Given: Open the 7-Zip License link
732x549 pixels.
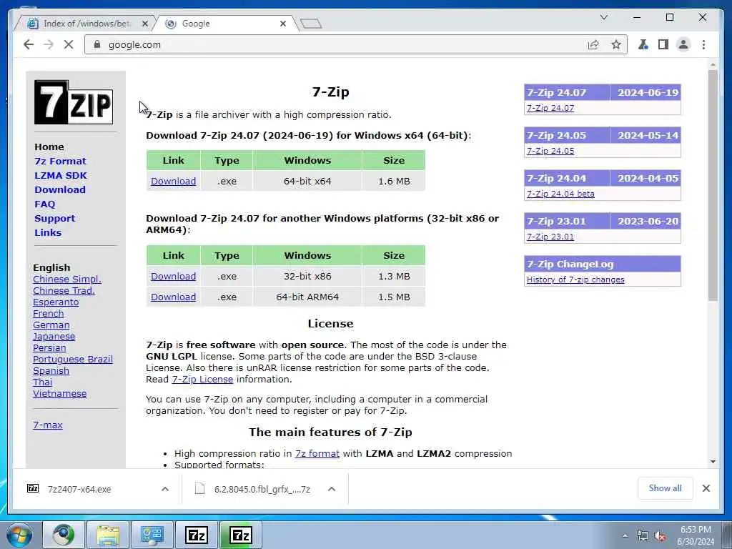Looking at the screenshot, I should [x=202, y=379].
